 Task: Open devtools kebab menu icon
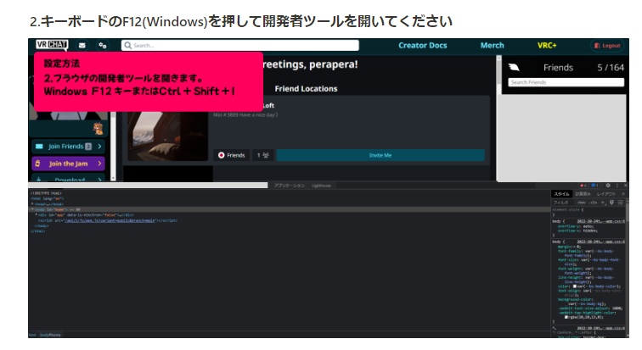(x=617, y=186)
